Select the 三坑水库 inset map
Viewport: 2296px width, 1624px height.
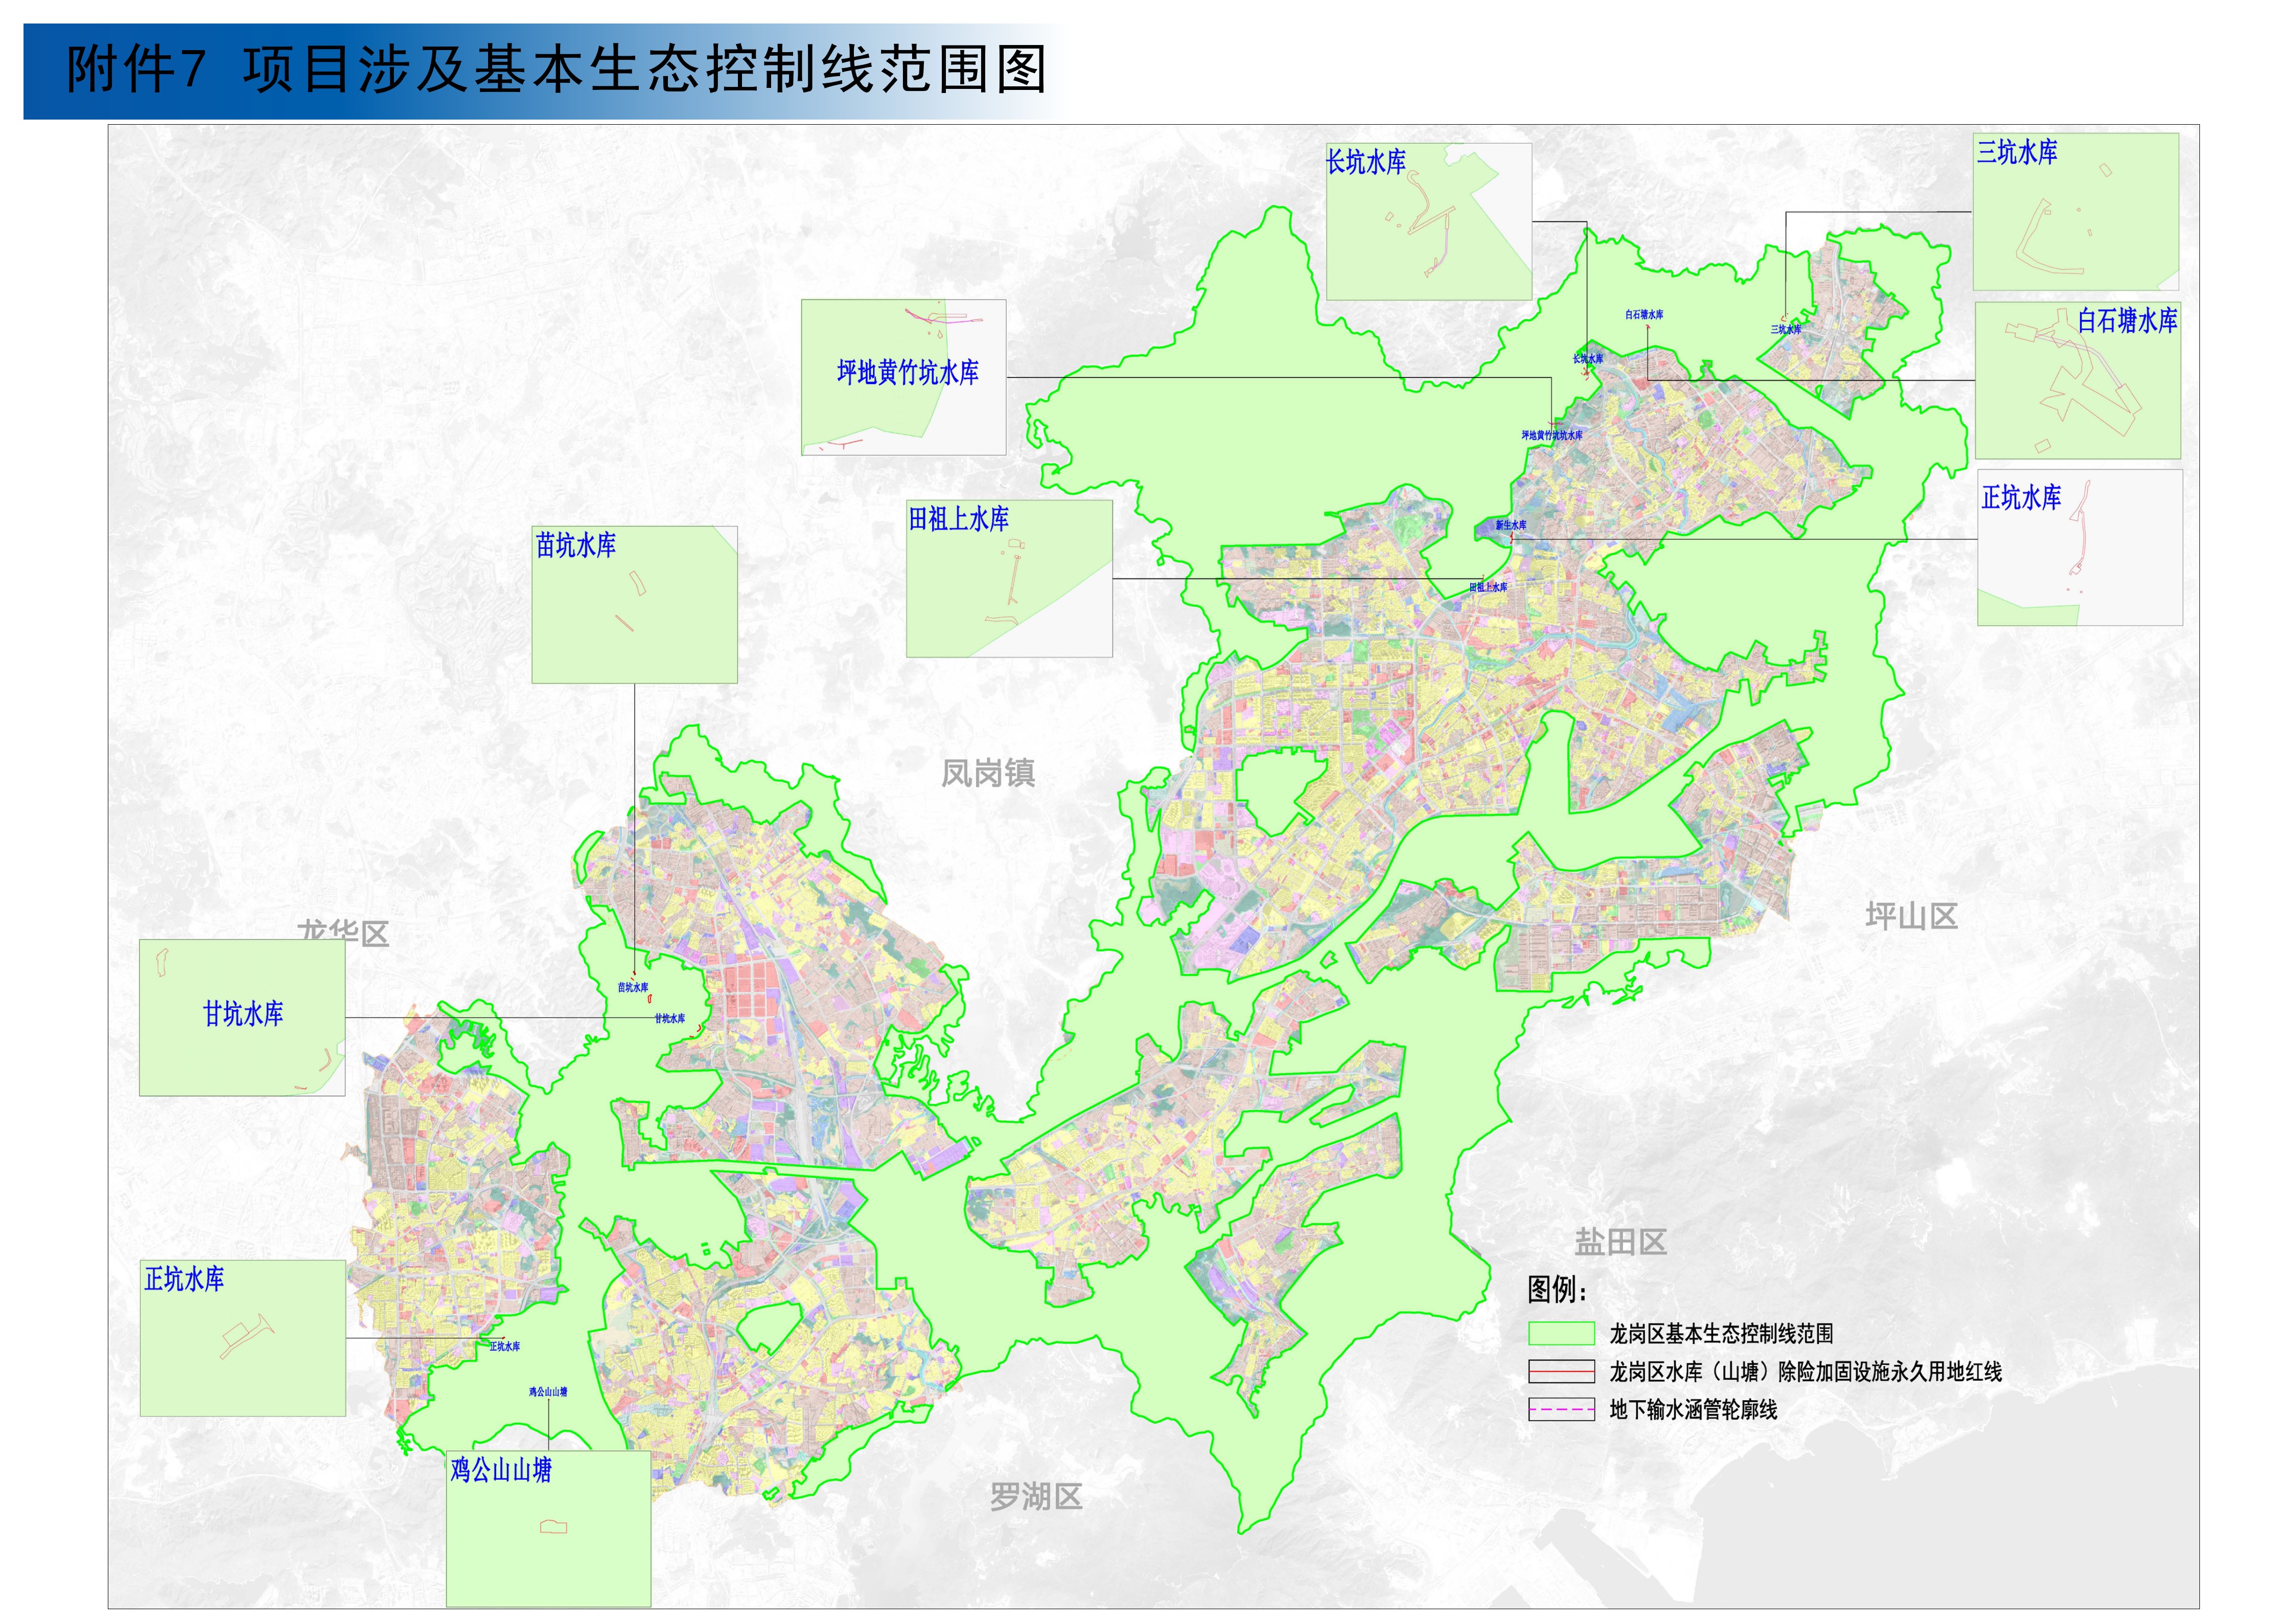[2075, 211]
